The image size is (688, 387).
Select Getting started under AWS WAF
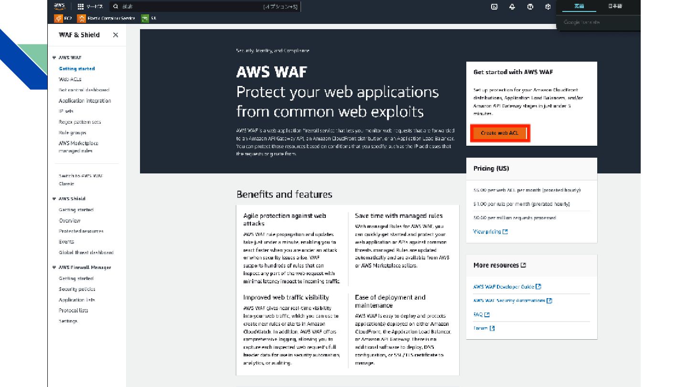coord(77,69)
